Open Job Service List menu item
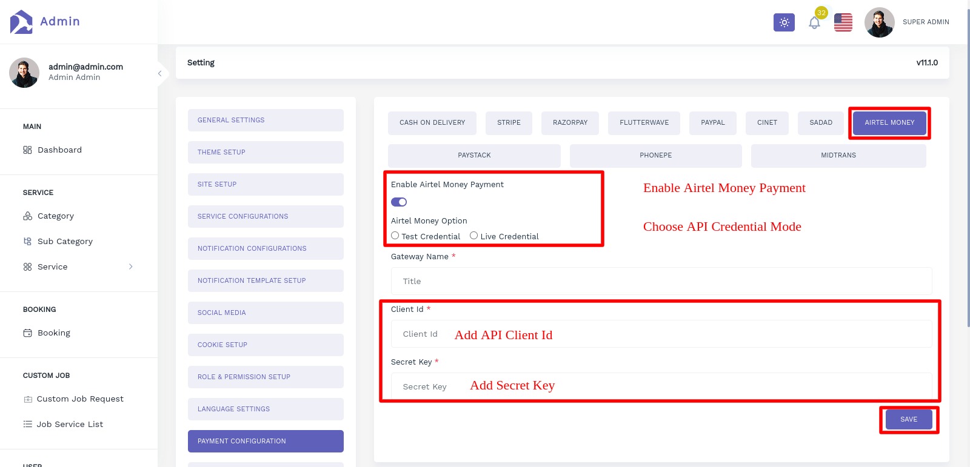This screenshot has height=467, width=970. [70, 424]
